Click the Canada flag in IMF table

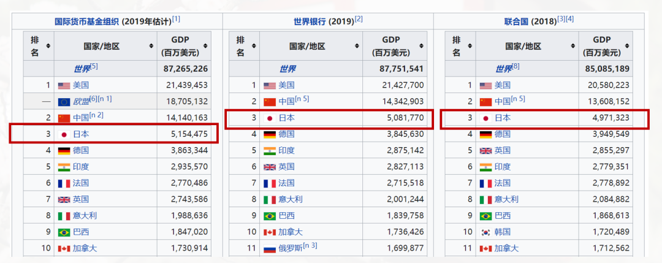[64, 249]
